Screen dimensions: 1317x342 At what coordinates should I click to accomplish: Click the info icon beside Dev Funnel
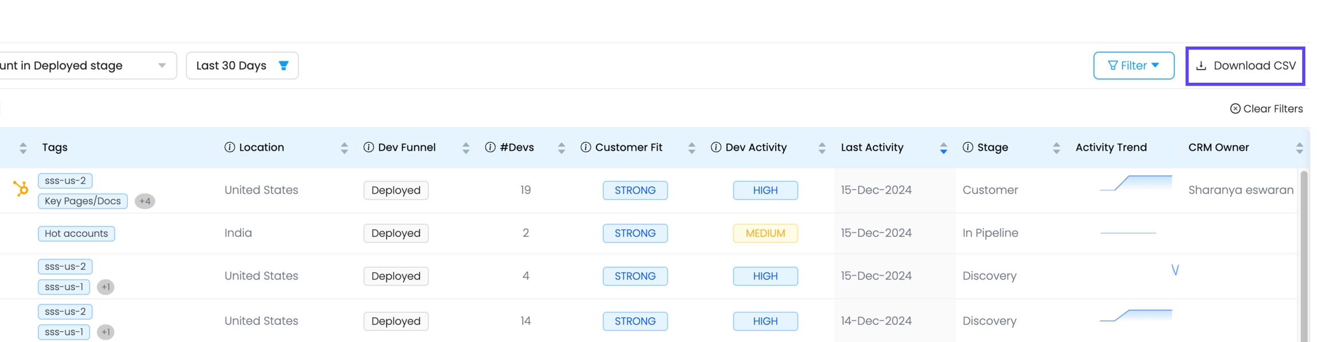click(x=369, y=147)
